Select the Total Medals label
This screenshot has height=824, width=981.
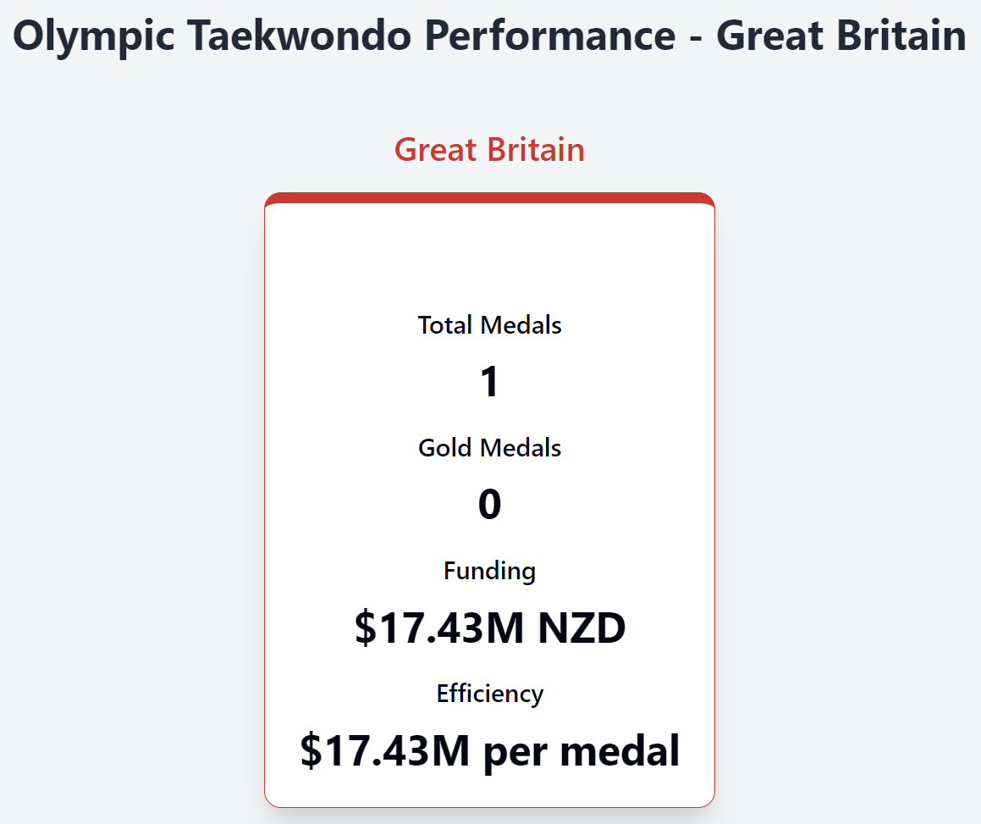point(489,324)
